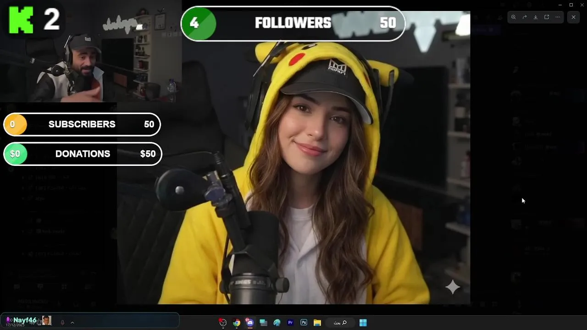Zoom the image with the magnifier icon
This screenshot has height=330, width=587.
514,17
